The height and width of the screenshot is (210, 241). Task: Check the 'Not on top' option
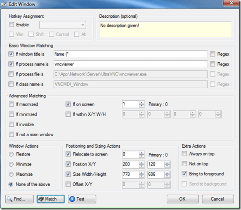pyautogui.click(x=184, y=164)
